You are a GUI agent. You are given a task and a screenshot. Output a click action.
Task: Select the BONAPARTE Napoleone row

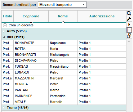click(x=64, y=43)
